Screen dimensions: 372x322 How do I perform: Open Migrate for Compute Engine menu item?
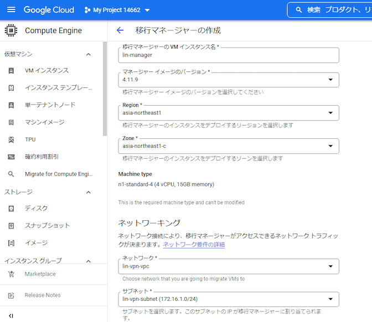click(58, 174)
